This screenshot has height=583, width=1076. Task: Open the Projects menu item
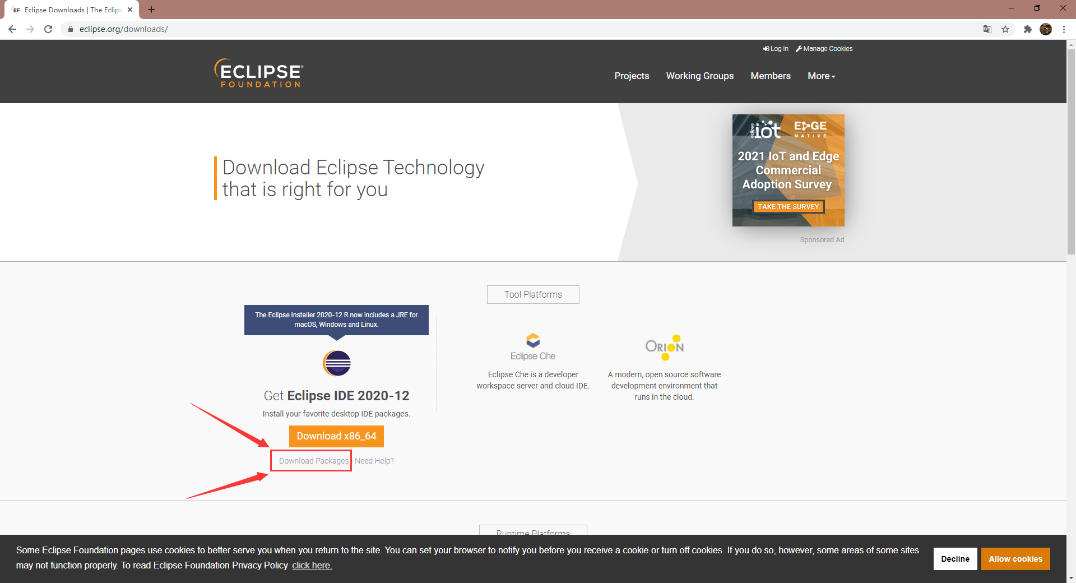coord(632,76)
